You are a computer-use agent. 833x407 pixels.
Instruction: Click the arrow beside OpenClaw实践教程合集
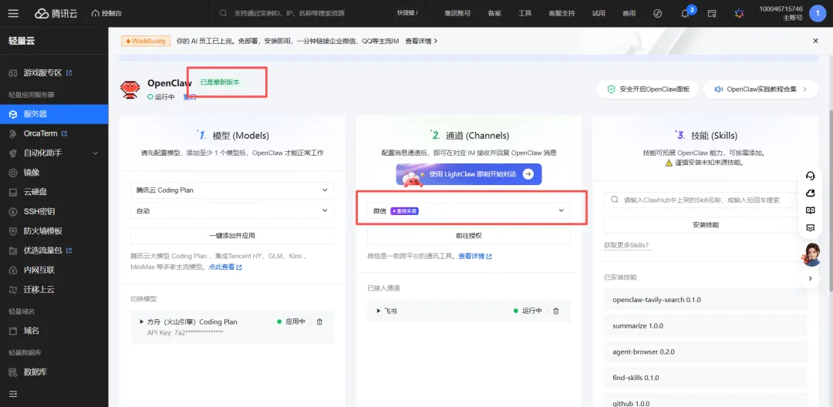(x=804, y=89)
